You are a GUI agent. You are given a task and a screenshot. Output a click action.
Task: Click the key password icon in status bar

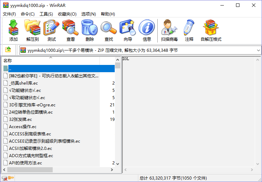coord(11,178)
